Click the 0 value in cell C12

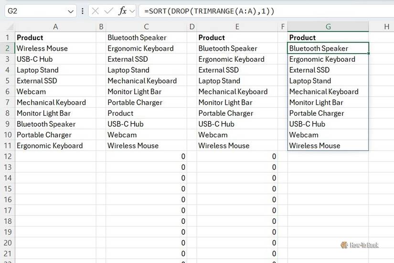tap(183, 156)
